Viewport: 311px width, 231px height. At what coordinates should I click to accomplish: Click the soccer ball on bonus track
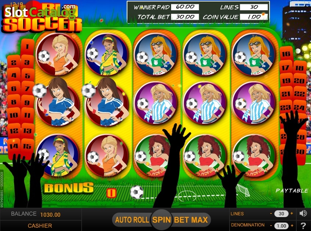point(137,192)
